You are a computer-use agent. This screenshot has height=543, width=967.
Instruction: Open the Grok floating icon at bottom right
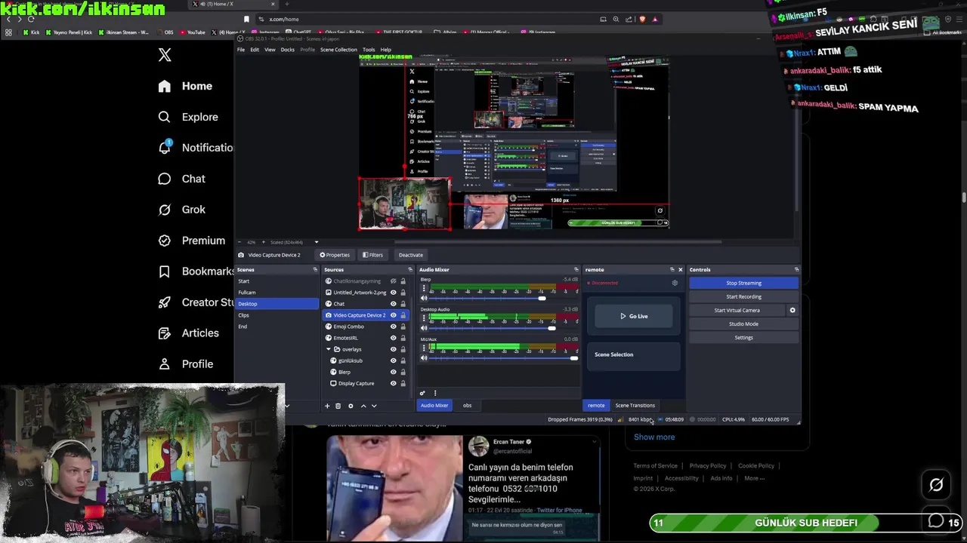pos(936,485)
